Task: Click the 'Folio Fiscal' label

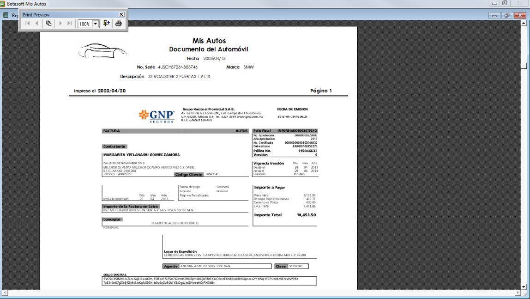Action: pos(262,131)
